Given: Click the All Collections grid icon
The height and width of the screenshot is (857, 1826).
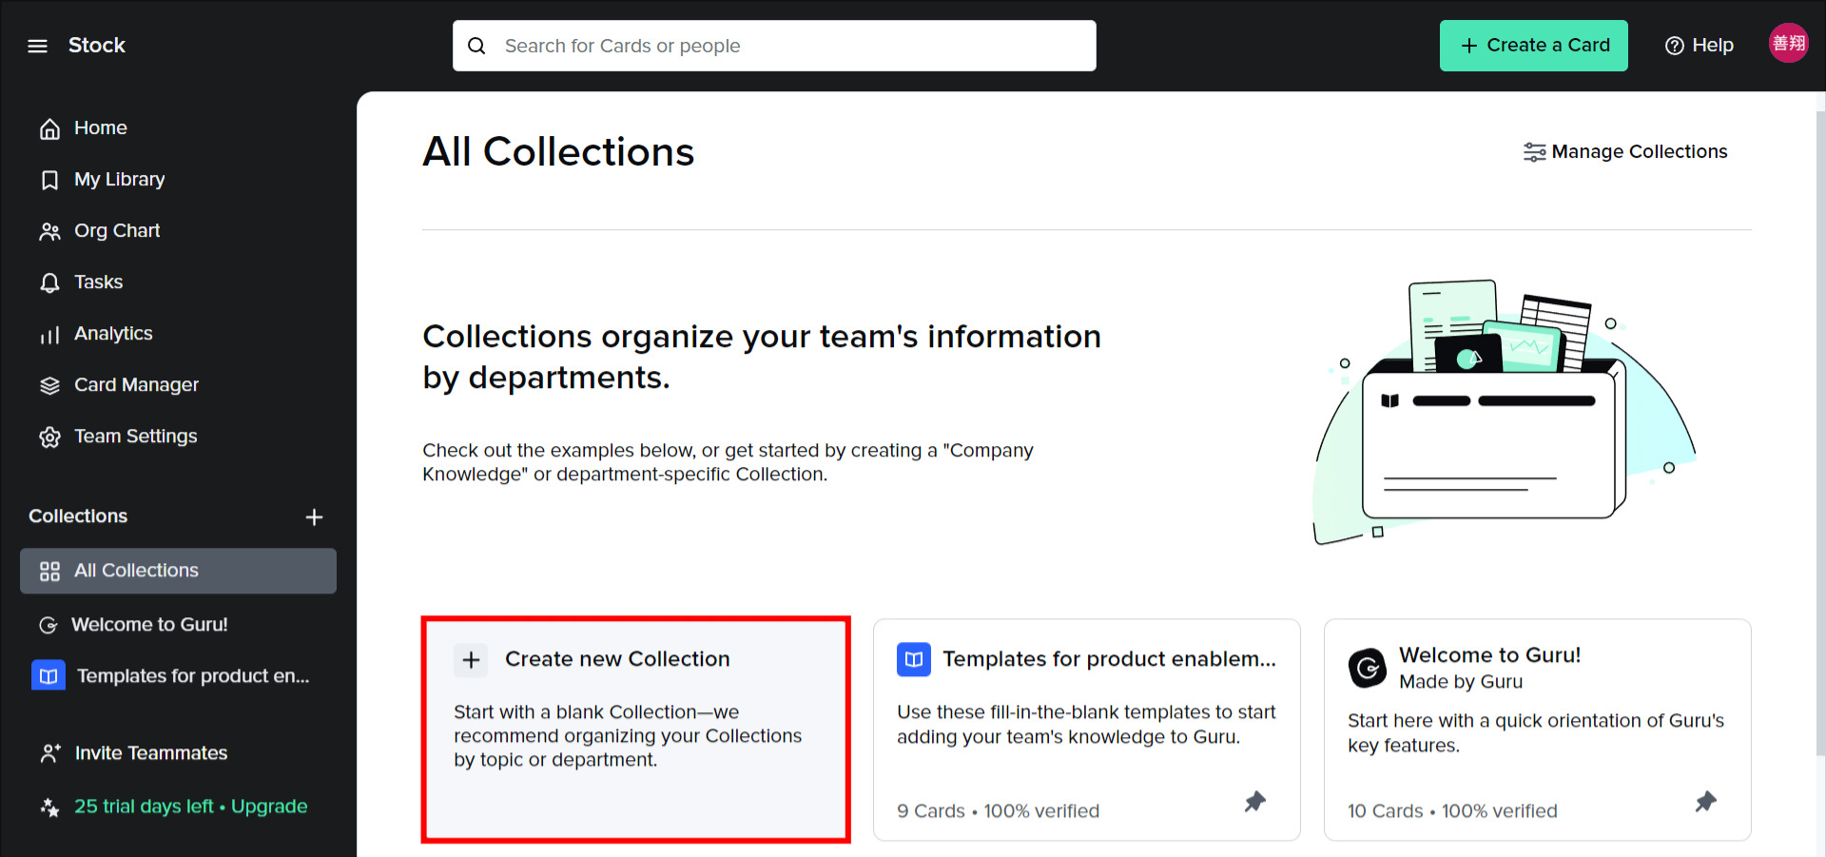Looking at the screenshot, I should click(50, 571).
